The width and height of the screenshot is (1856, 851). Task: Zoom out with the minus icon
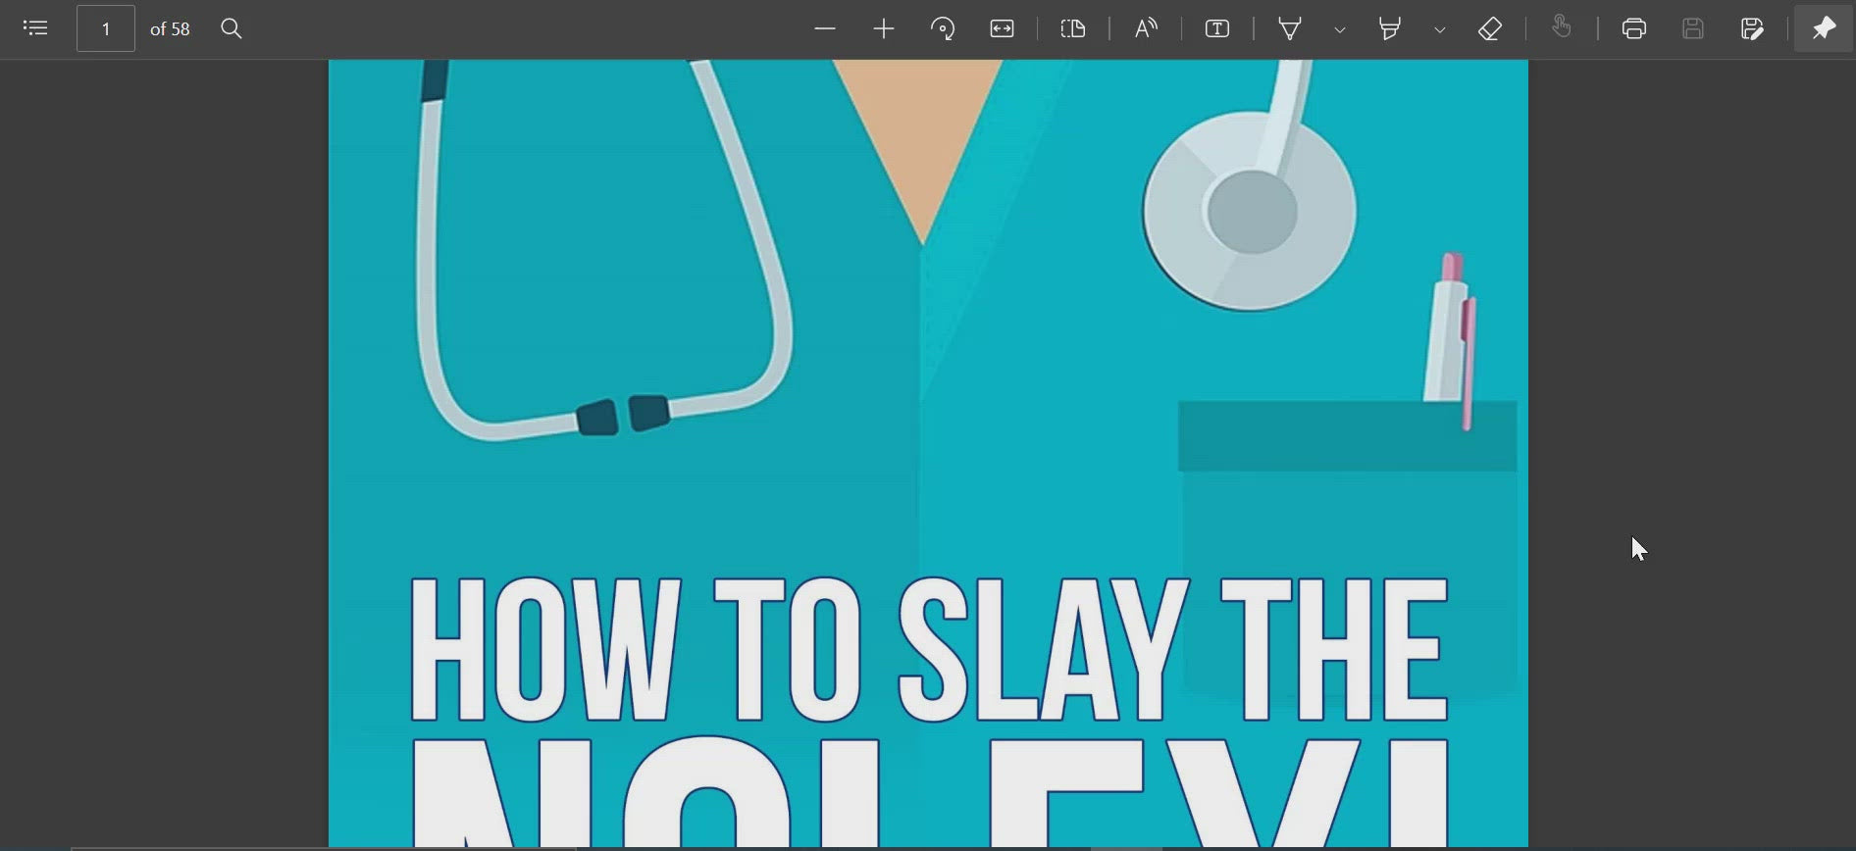(x=825, y=28)
